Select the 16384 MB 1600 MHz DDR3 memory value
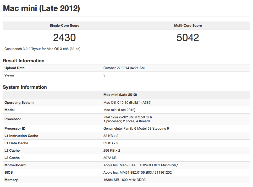 [125, 180]
